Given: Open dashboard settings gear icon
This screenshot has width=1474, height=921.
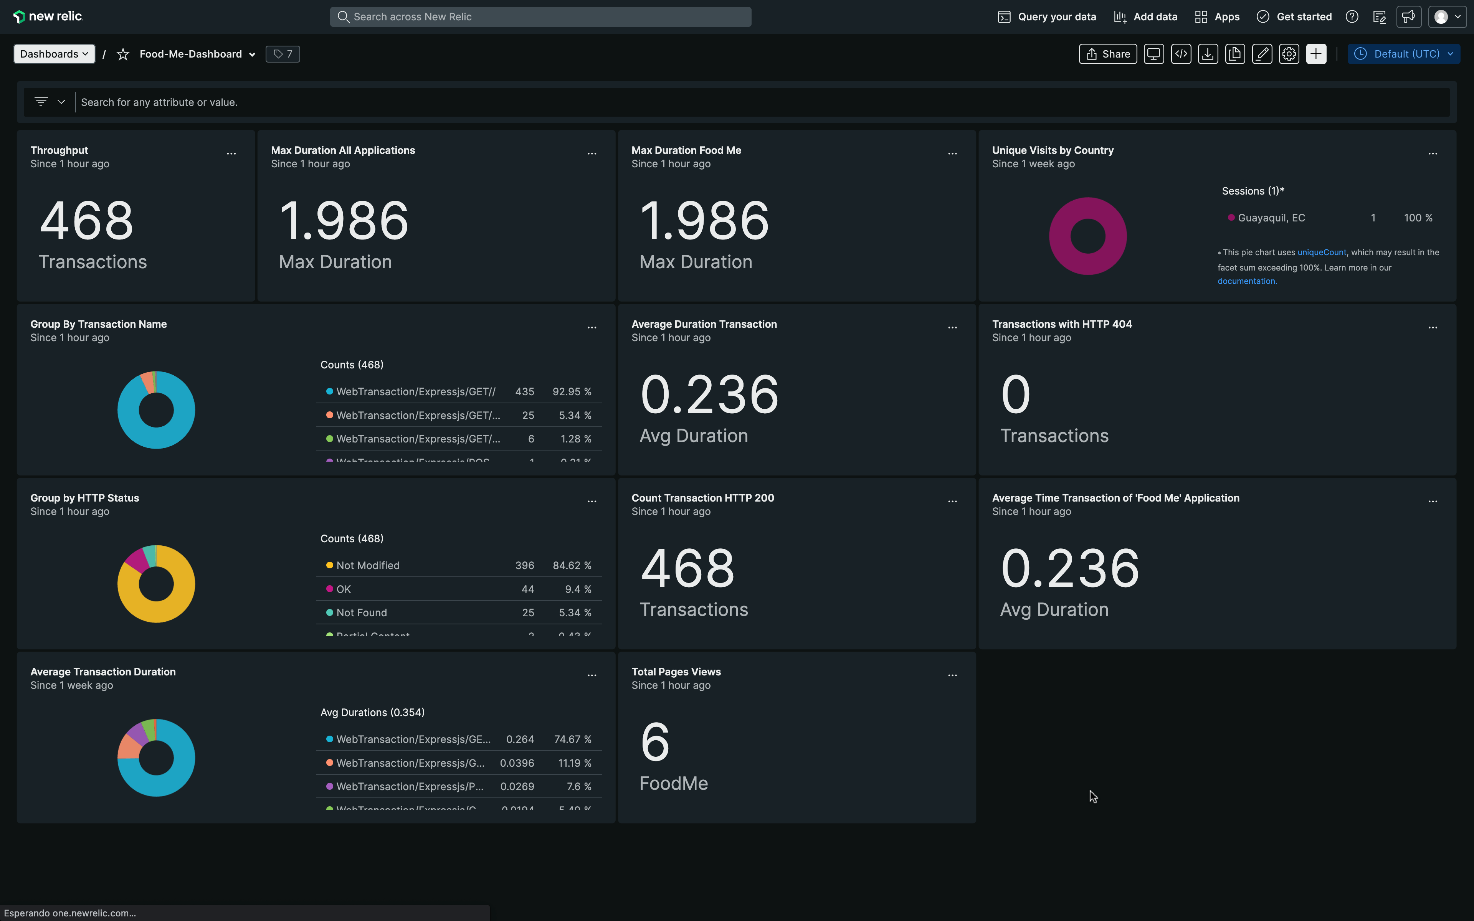Looking at the screenshot, I should click(x=1289, y=54).
